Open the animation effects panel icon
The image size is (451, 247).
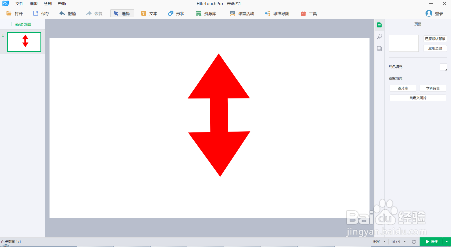(379, 37)
